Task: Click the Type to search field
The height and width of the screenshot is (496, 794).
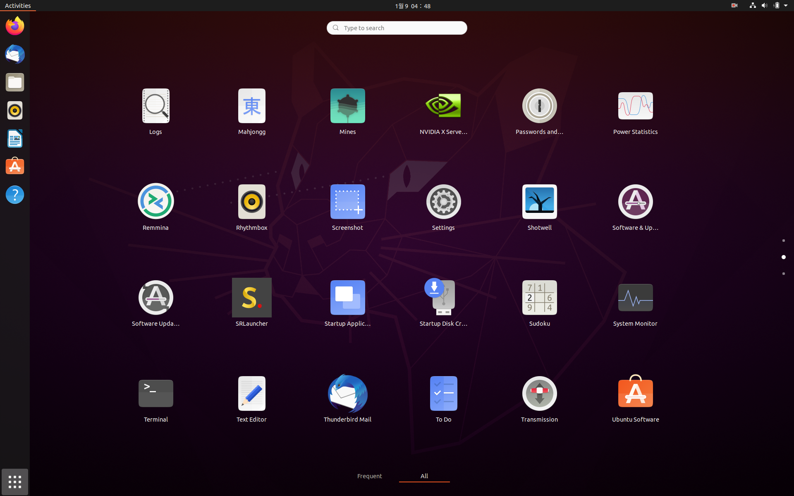Action: (397, 28)
